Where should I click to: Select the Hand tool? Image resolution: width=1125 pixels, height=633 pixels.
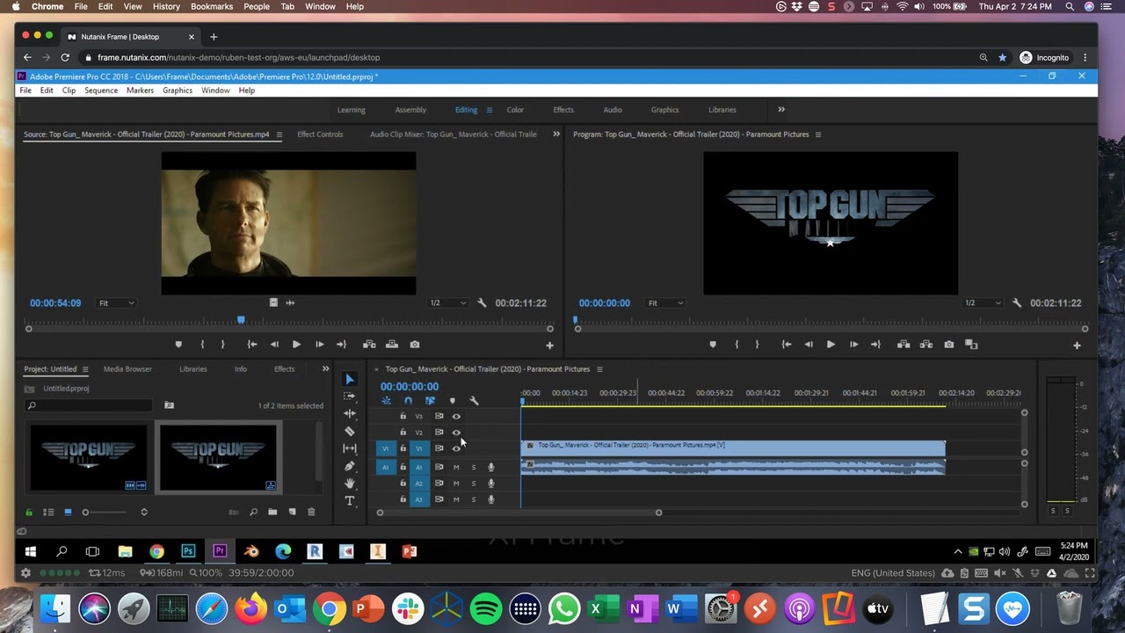350,484
